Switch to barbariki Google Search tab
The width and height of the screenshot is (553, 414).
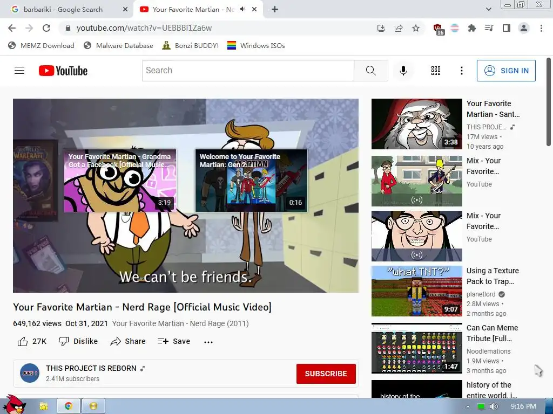point(64,10)
